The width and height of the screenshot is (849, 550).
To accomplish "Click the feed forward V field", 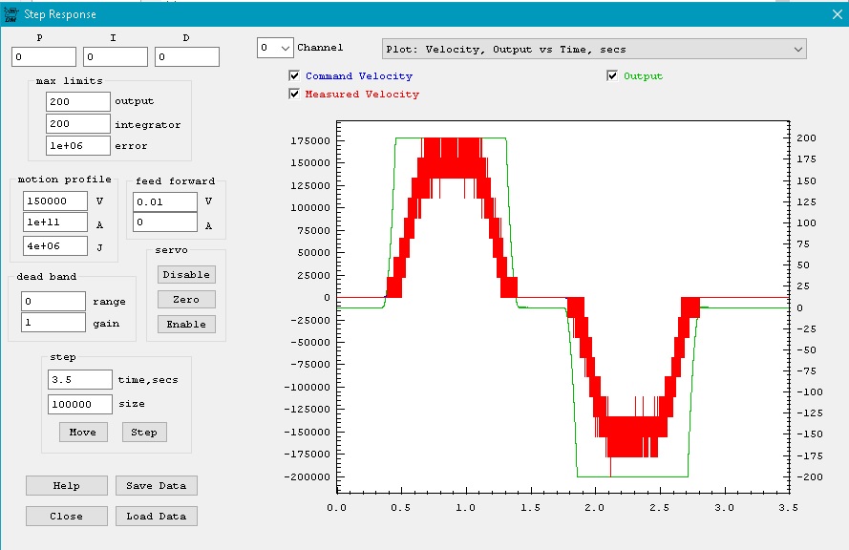I will point(165,201).
